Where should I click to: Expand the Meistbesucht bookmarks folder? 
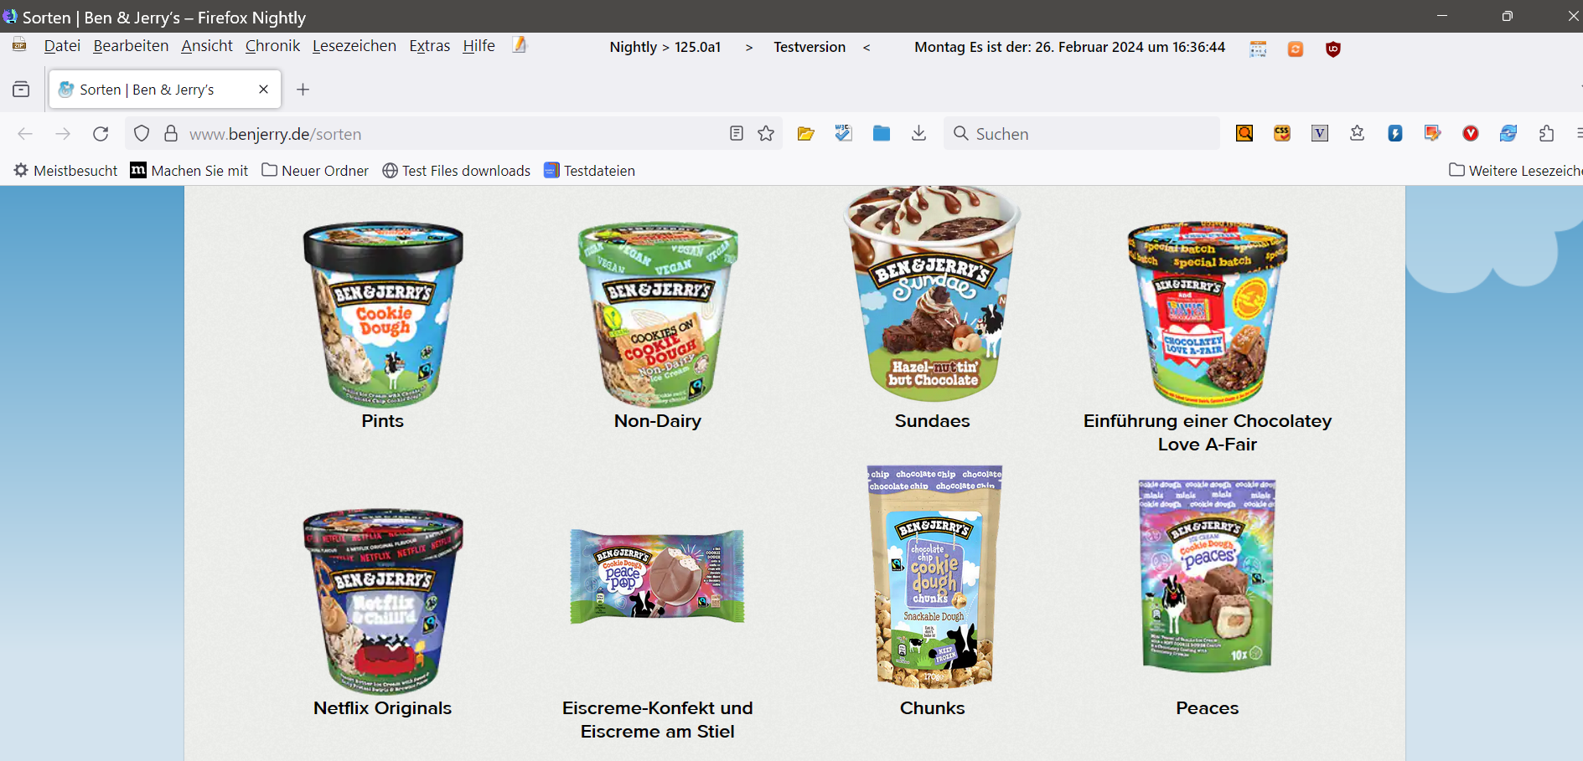coord(65,171)
